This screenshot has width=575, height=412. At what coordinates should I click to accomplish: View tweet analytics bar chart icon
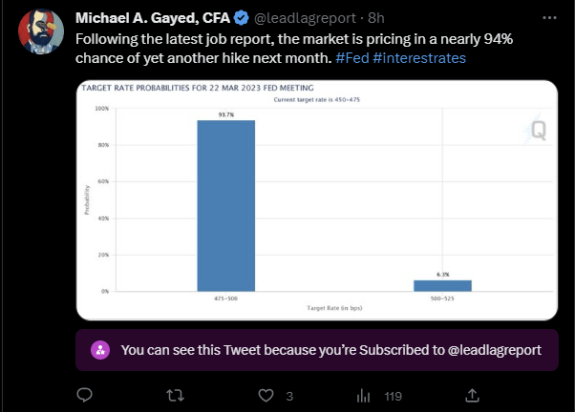(363, 396)
